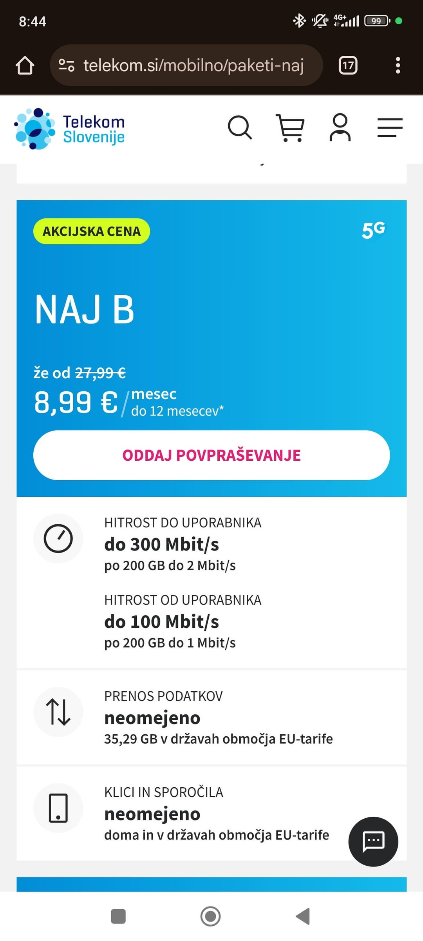Viewport: 423px width, 941px height.
Task: Select the AKCIJSKA CENA badge
Action: (x=92, y=231)
